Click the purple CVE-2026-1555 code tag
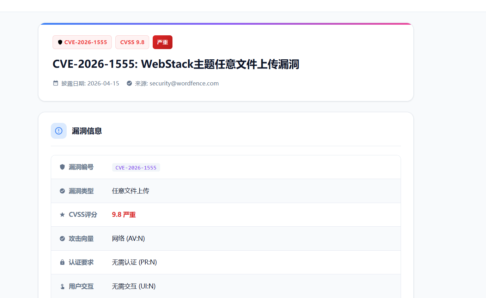The image size is (486, 298). point(136,167)
